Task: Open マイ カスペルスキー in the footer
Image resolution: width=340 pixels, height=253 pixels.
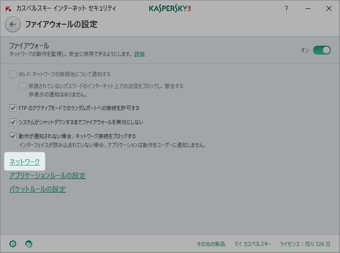Action: click(x=253, y=244)
